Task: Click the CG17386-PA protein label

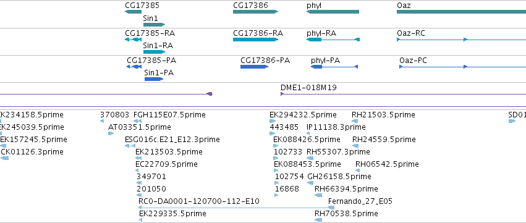Action: (265, 61)
